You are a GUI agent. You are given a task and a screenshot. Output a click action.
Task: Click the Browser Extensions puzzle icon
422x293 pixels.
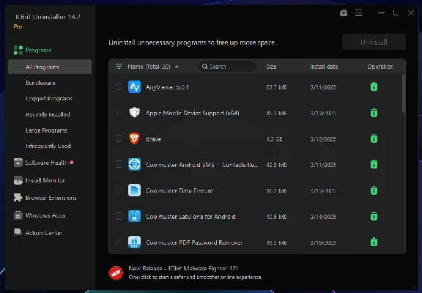18,198
